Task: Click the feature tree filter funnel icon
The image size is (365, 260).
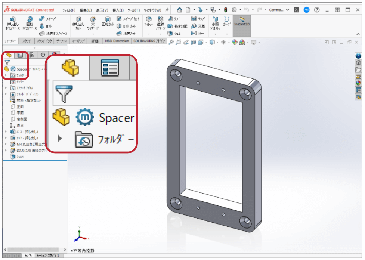Action: (7, 62)
